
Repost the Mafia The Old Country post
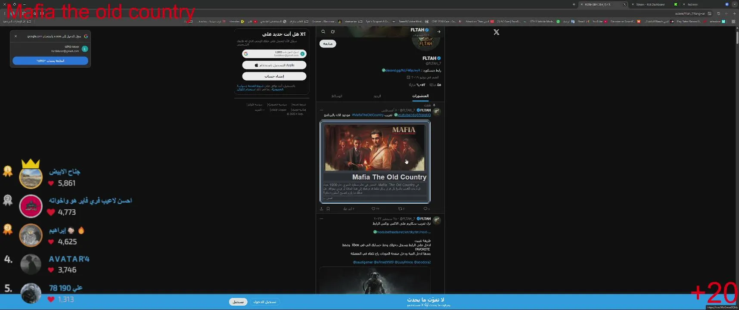(x=401, y=209)
